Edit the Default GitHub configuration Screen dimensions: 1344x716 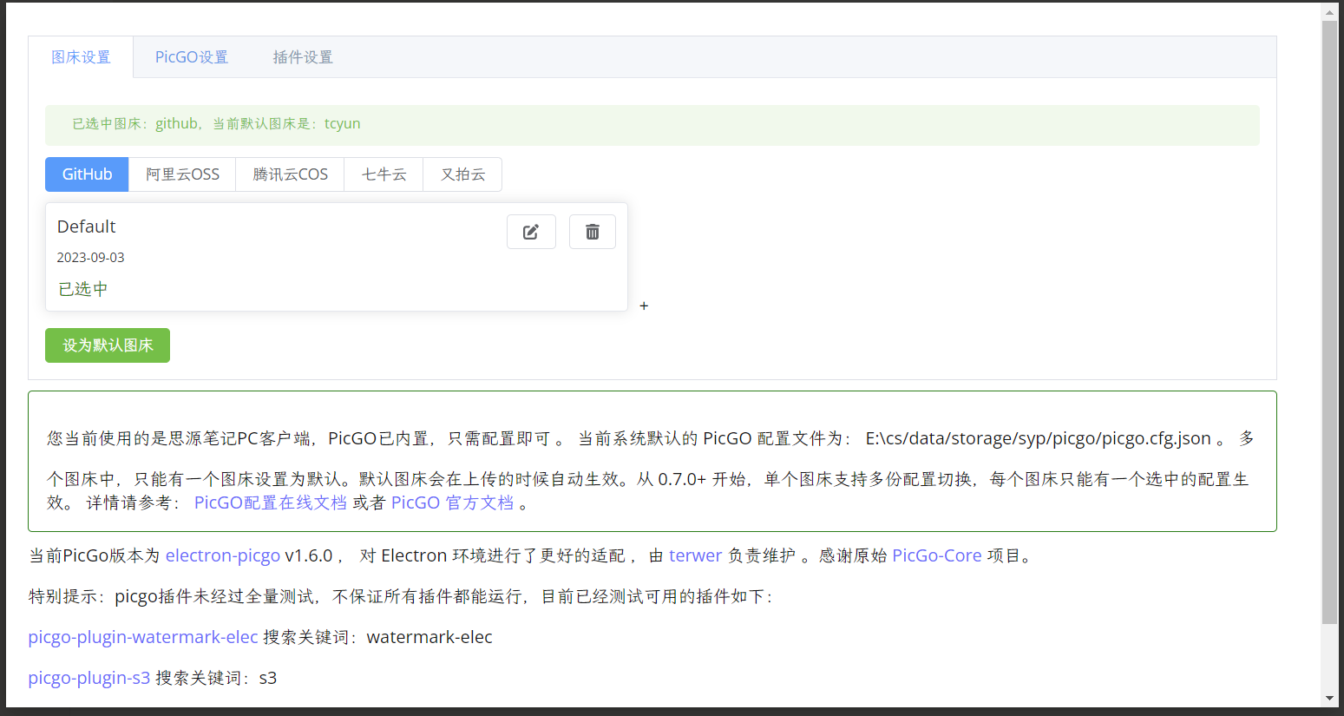[531, 232]
